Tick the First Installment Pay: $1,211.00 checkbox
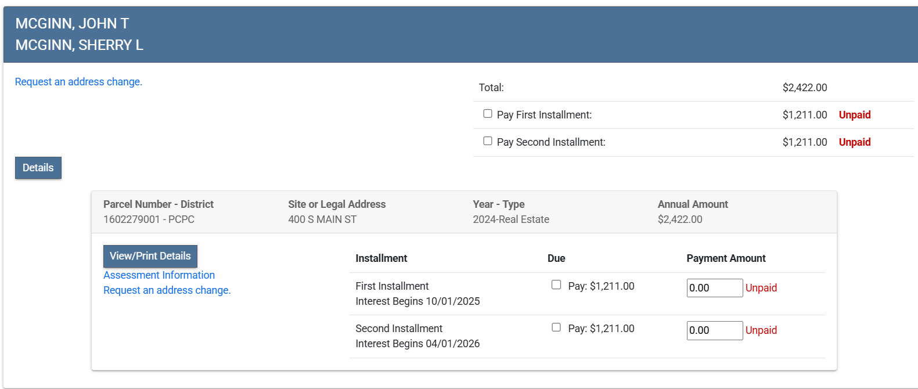This screenshot has width=918, height=389. [x=556, y=285]
